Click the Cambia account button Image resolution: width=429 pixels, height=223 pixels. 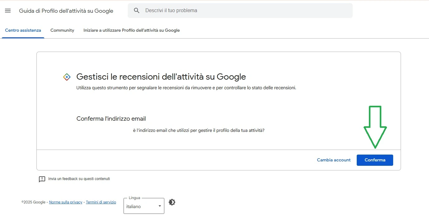tap(334, 160)
